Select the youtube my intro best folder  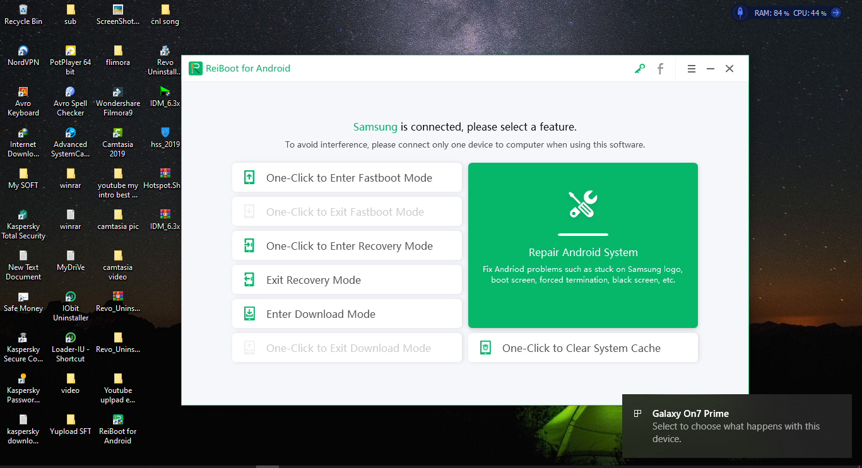click(118, 184)
